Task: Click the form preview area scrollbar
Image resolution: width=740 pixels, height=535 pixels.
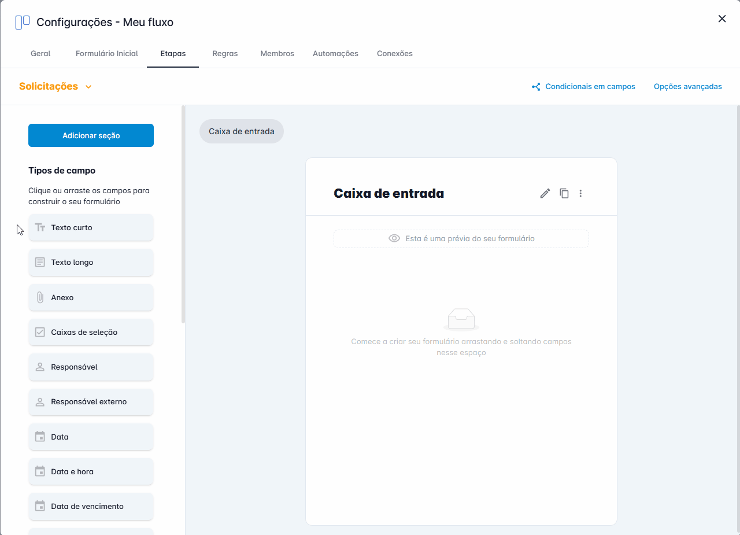Action: [x=738, y=320]
